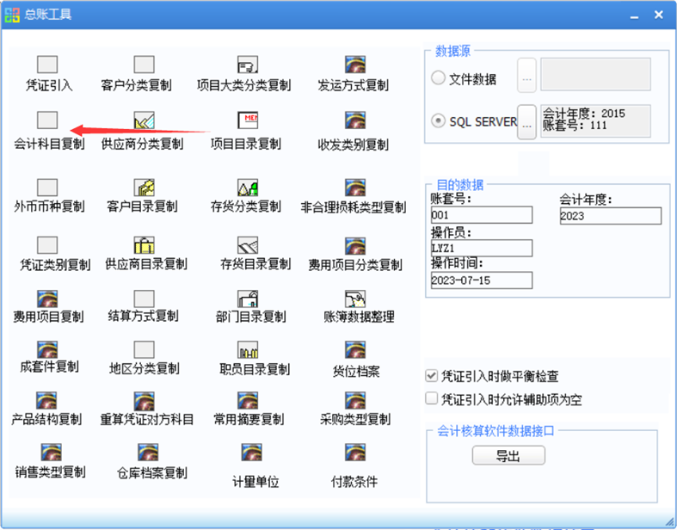Screen dimensions: 677x530
Task: Enable 凭证引入时允许辅助项为空 checkbox
Action: pyautogui.click(x=431, y=398)
